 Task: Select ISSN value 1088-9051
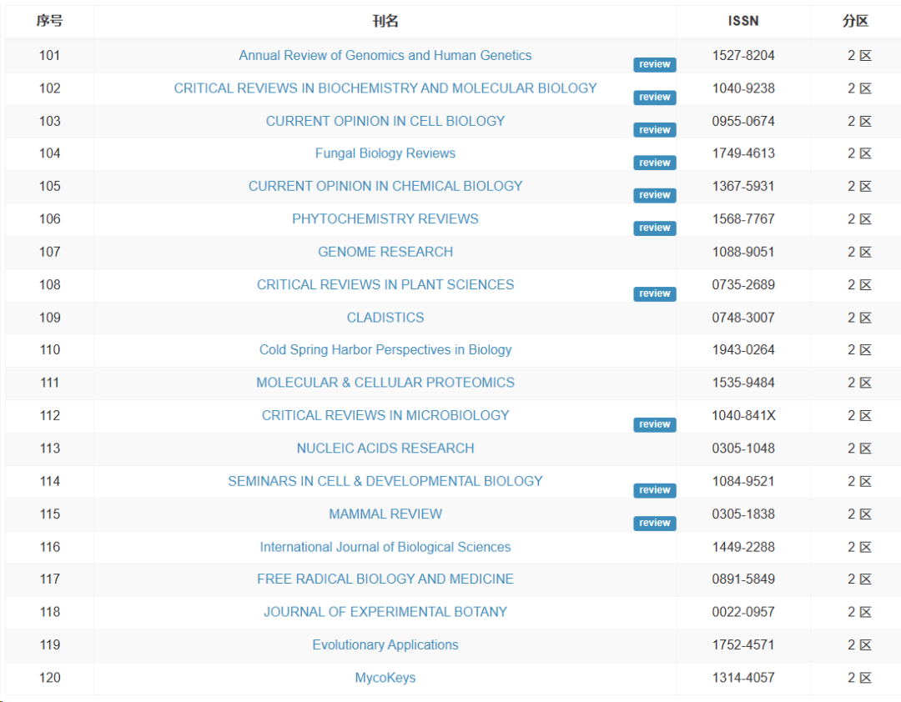(x=743, y=252)
